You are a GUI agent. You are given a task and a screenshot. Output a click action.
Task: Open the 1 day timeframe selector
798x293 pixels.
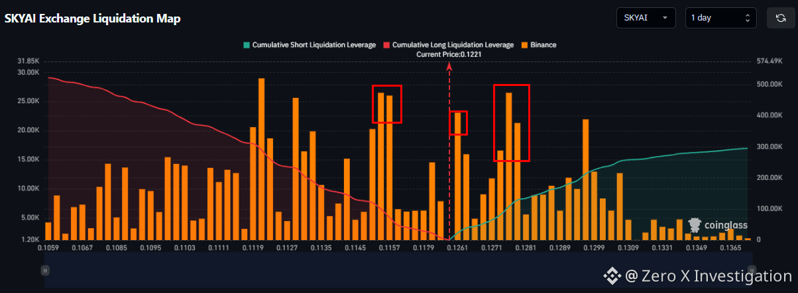[x=720, y=18]
